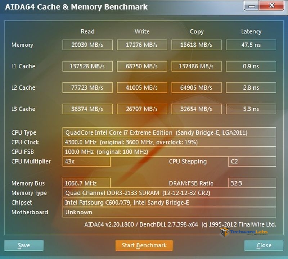Click the CPU FSB 100.0 MHz field
The height and width of the screenshot is (259, 288).
coord(169,151)
